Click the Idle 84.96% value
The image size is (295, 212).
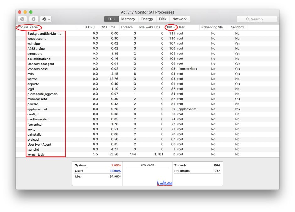[x=115, y=176]
